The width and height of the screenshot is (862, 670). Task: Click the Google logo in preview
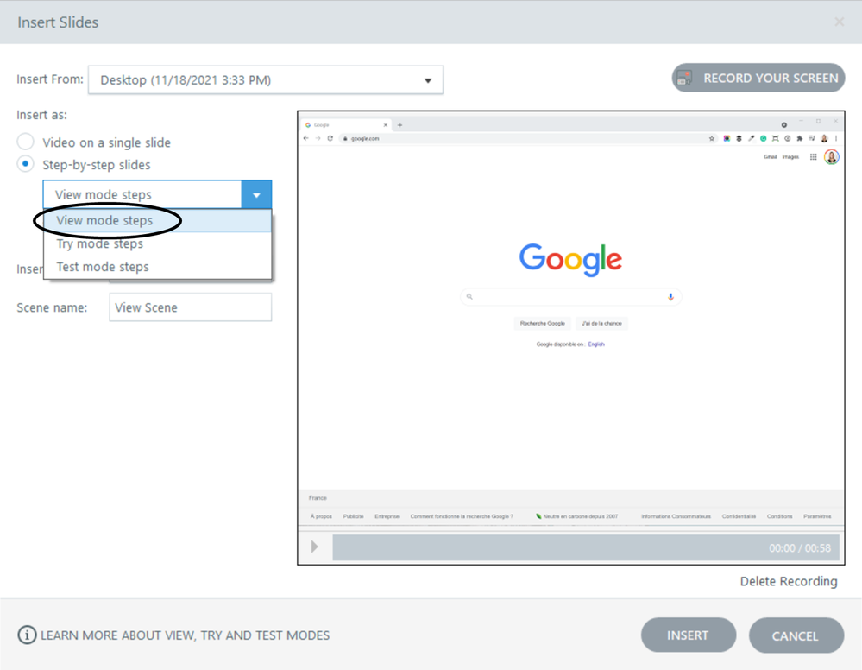point(570,259)
